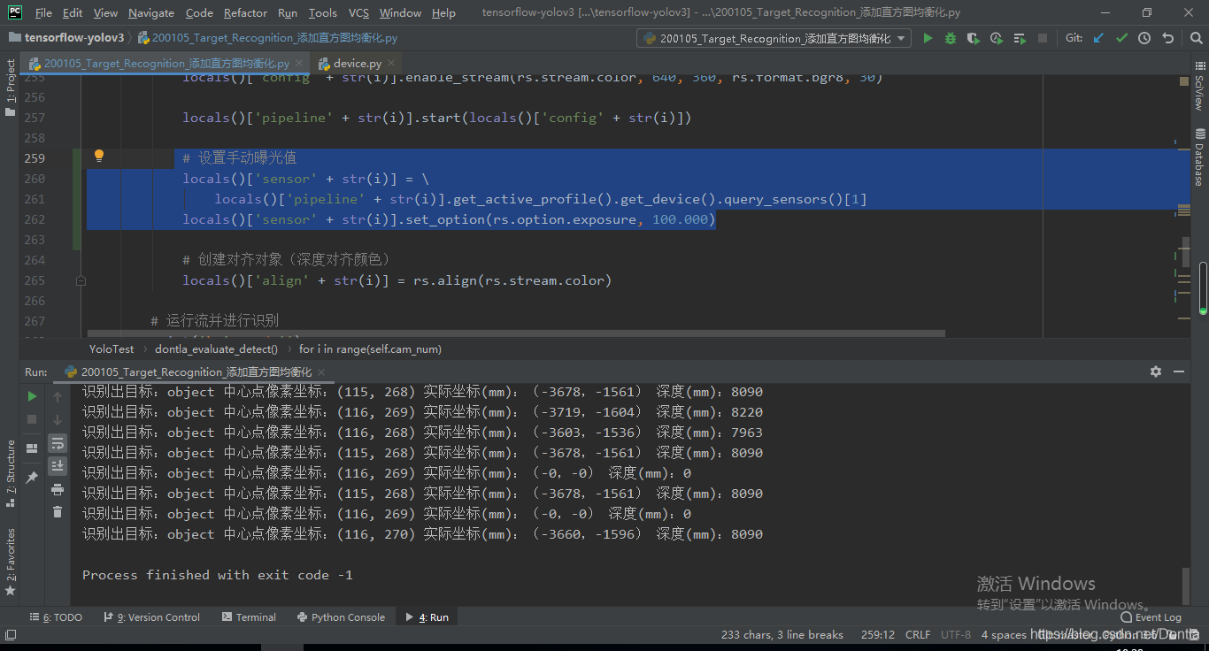Open the 6: TODO tool window
The width and height of the screenshot is (1209, 651).
(x=56, y=617)
